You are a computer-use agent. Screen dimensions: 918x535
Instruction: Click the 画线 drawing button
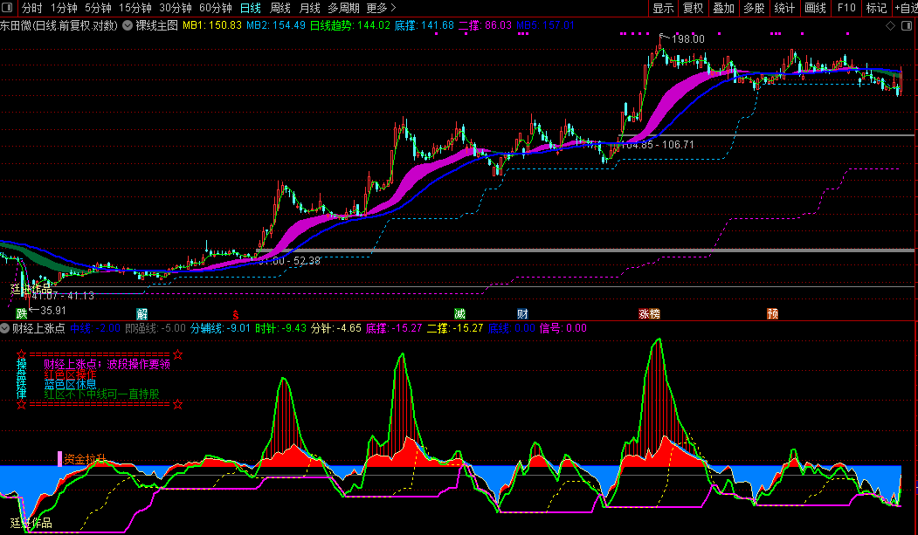tap(815, 8)
